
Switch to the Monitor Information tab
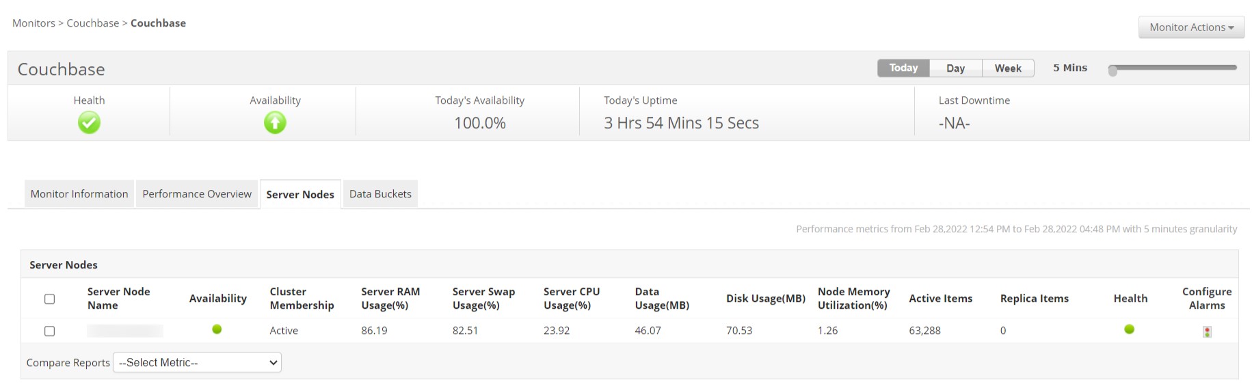pyautogui.click(x=79, y=194)
